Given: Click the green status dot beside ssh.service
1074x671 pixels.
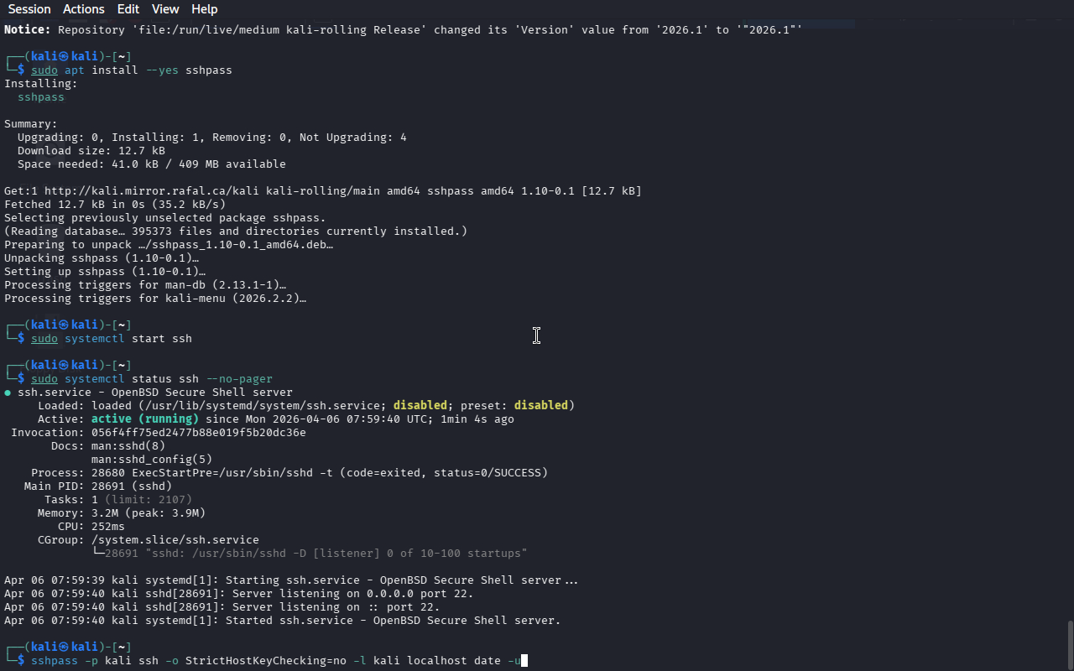Looking at the screenshot, I should 8,393.
